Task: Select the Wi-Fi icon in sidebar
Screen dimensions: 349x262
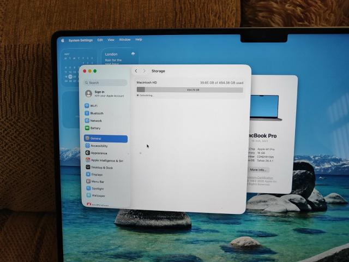Action: pyautogui.click(x=87, y=105)
